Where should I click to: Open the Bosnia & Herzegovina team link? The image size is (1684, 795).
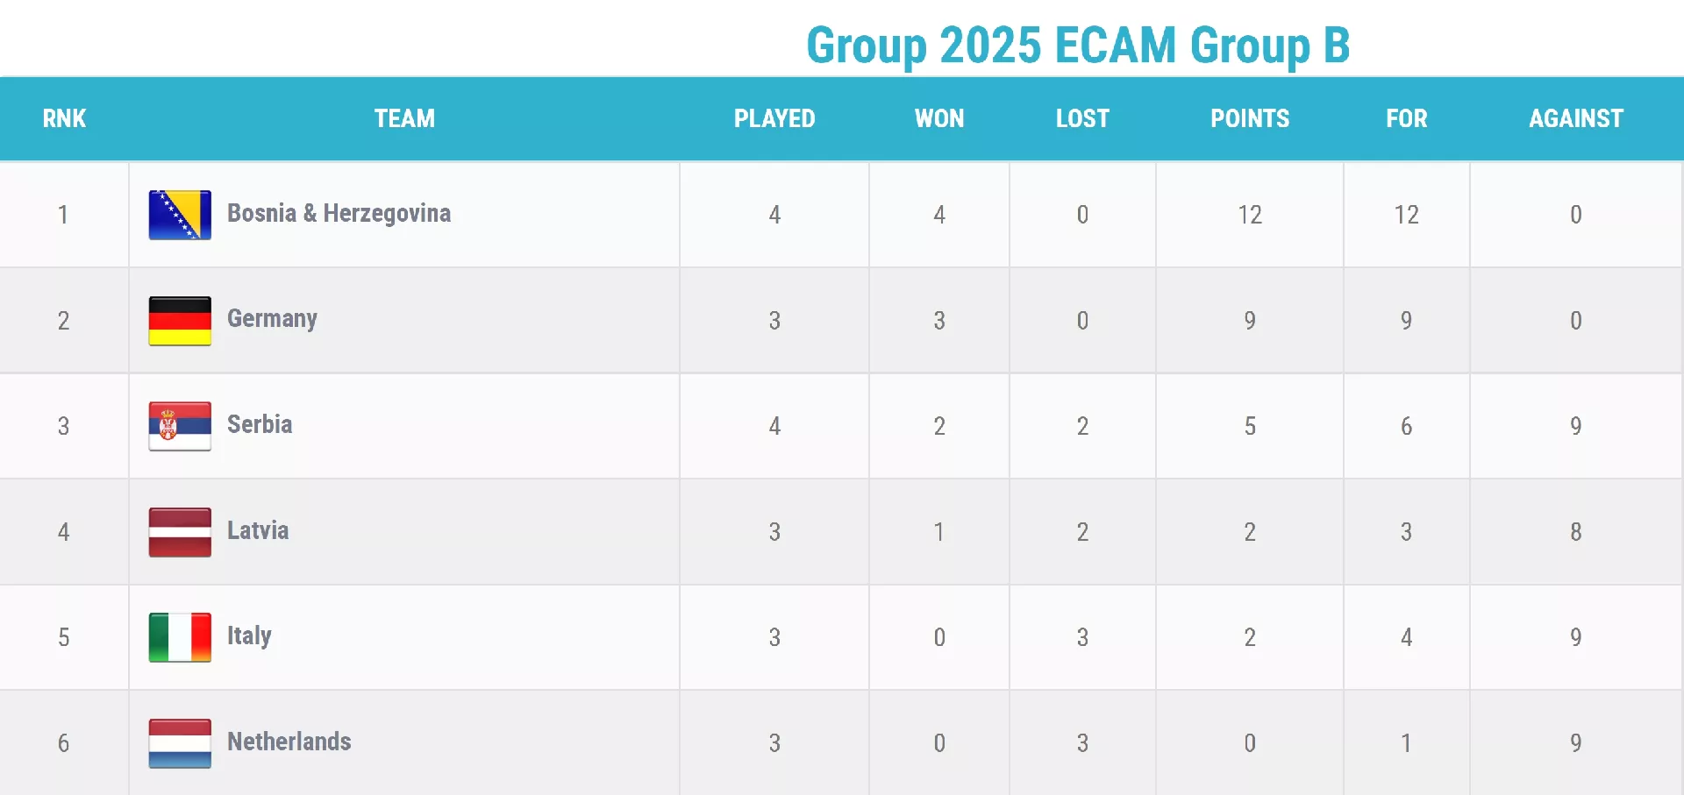[x=339, y=213]
